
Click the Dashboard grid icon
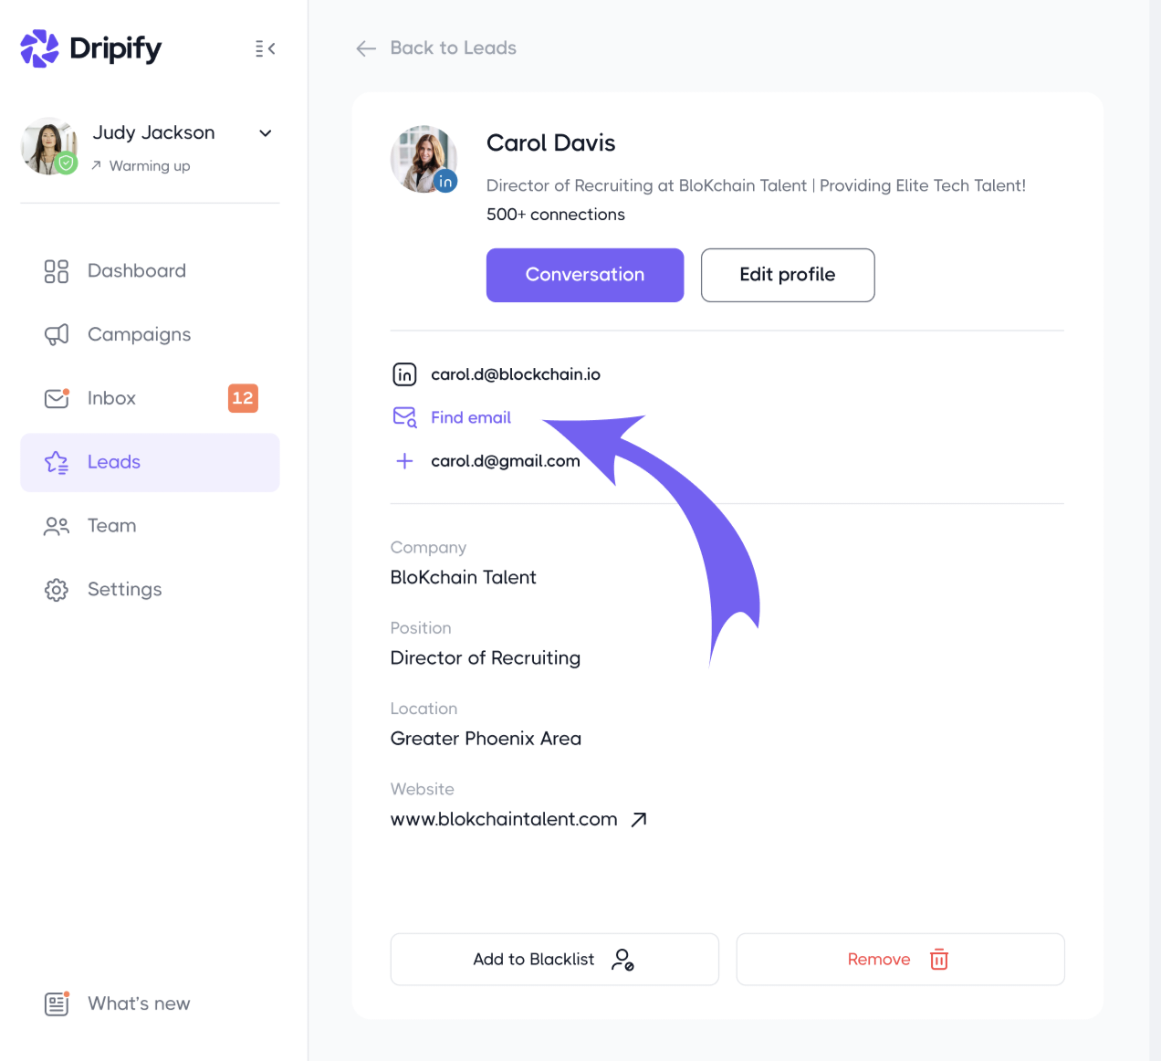point(57,271)
